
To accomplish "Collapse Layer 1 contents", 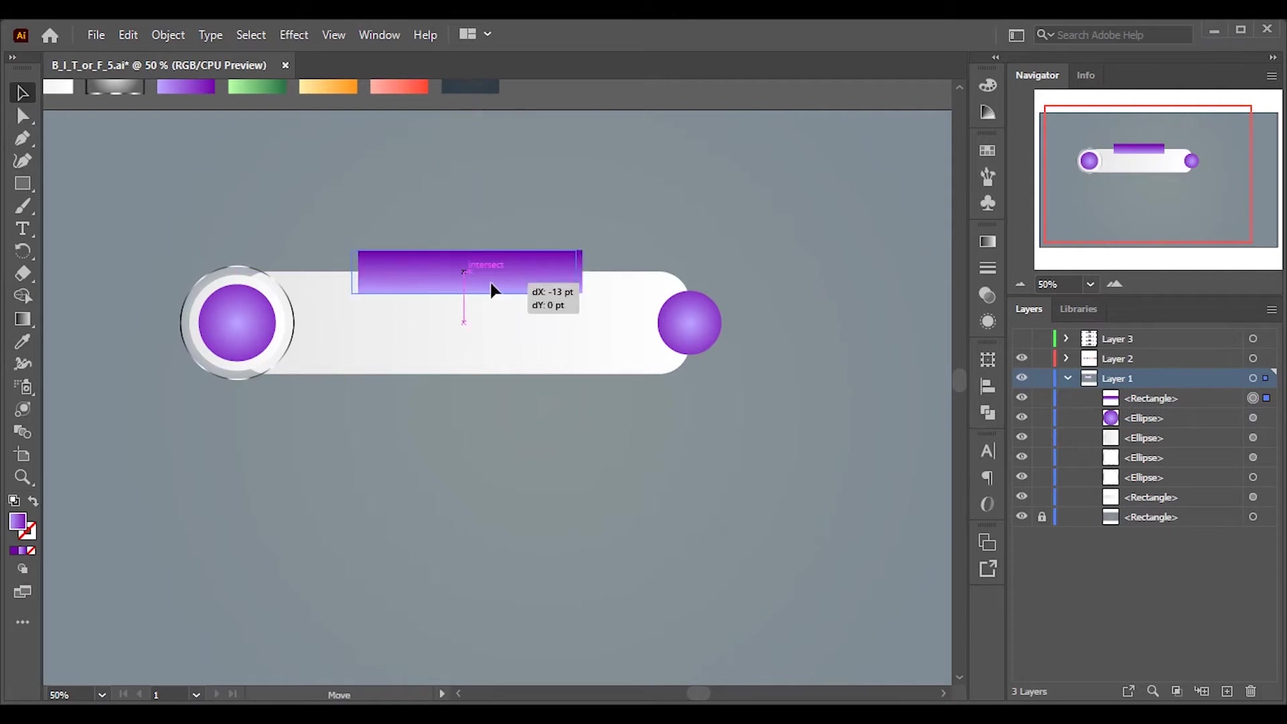I will (1068, 378).
